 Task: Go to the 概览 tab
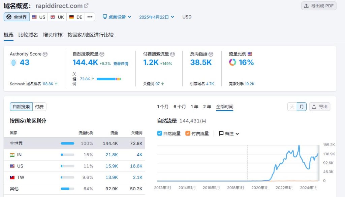(x=8, y=35)
